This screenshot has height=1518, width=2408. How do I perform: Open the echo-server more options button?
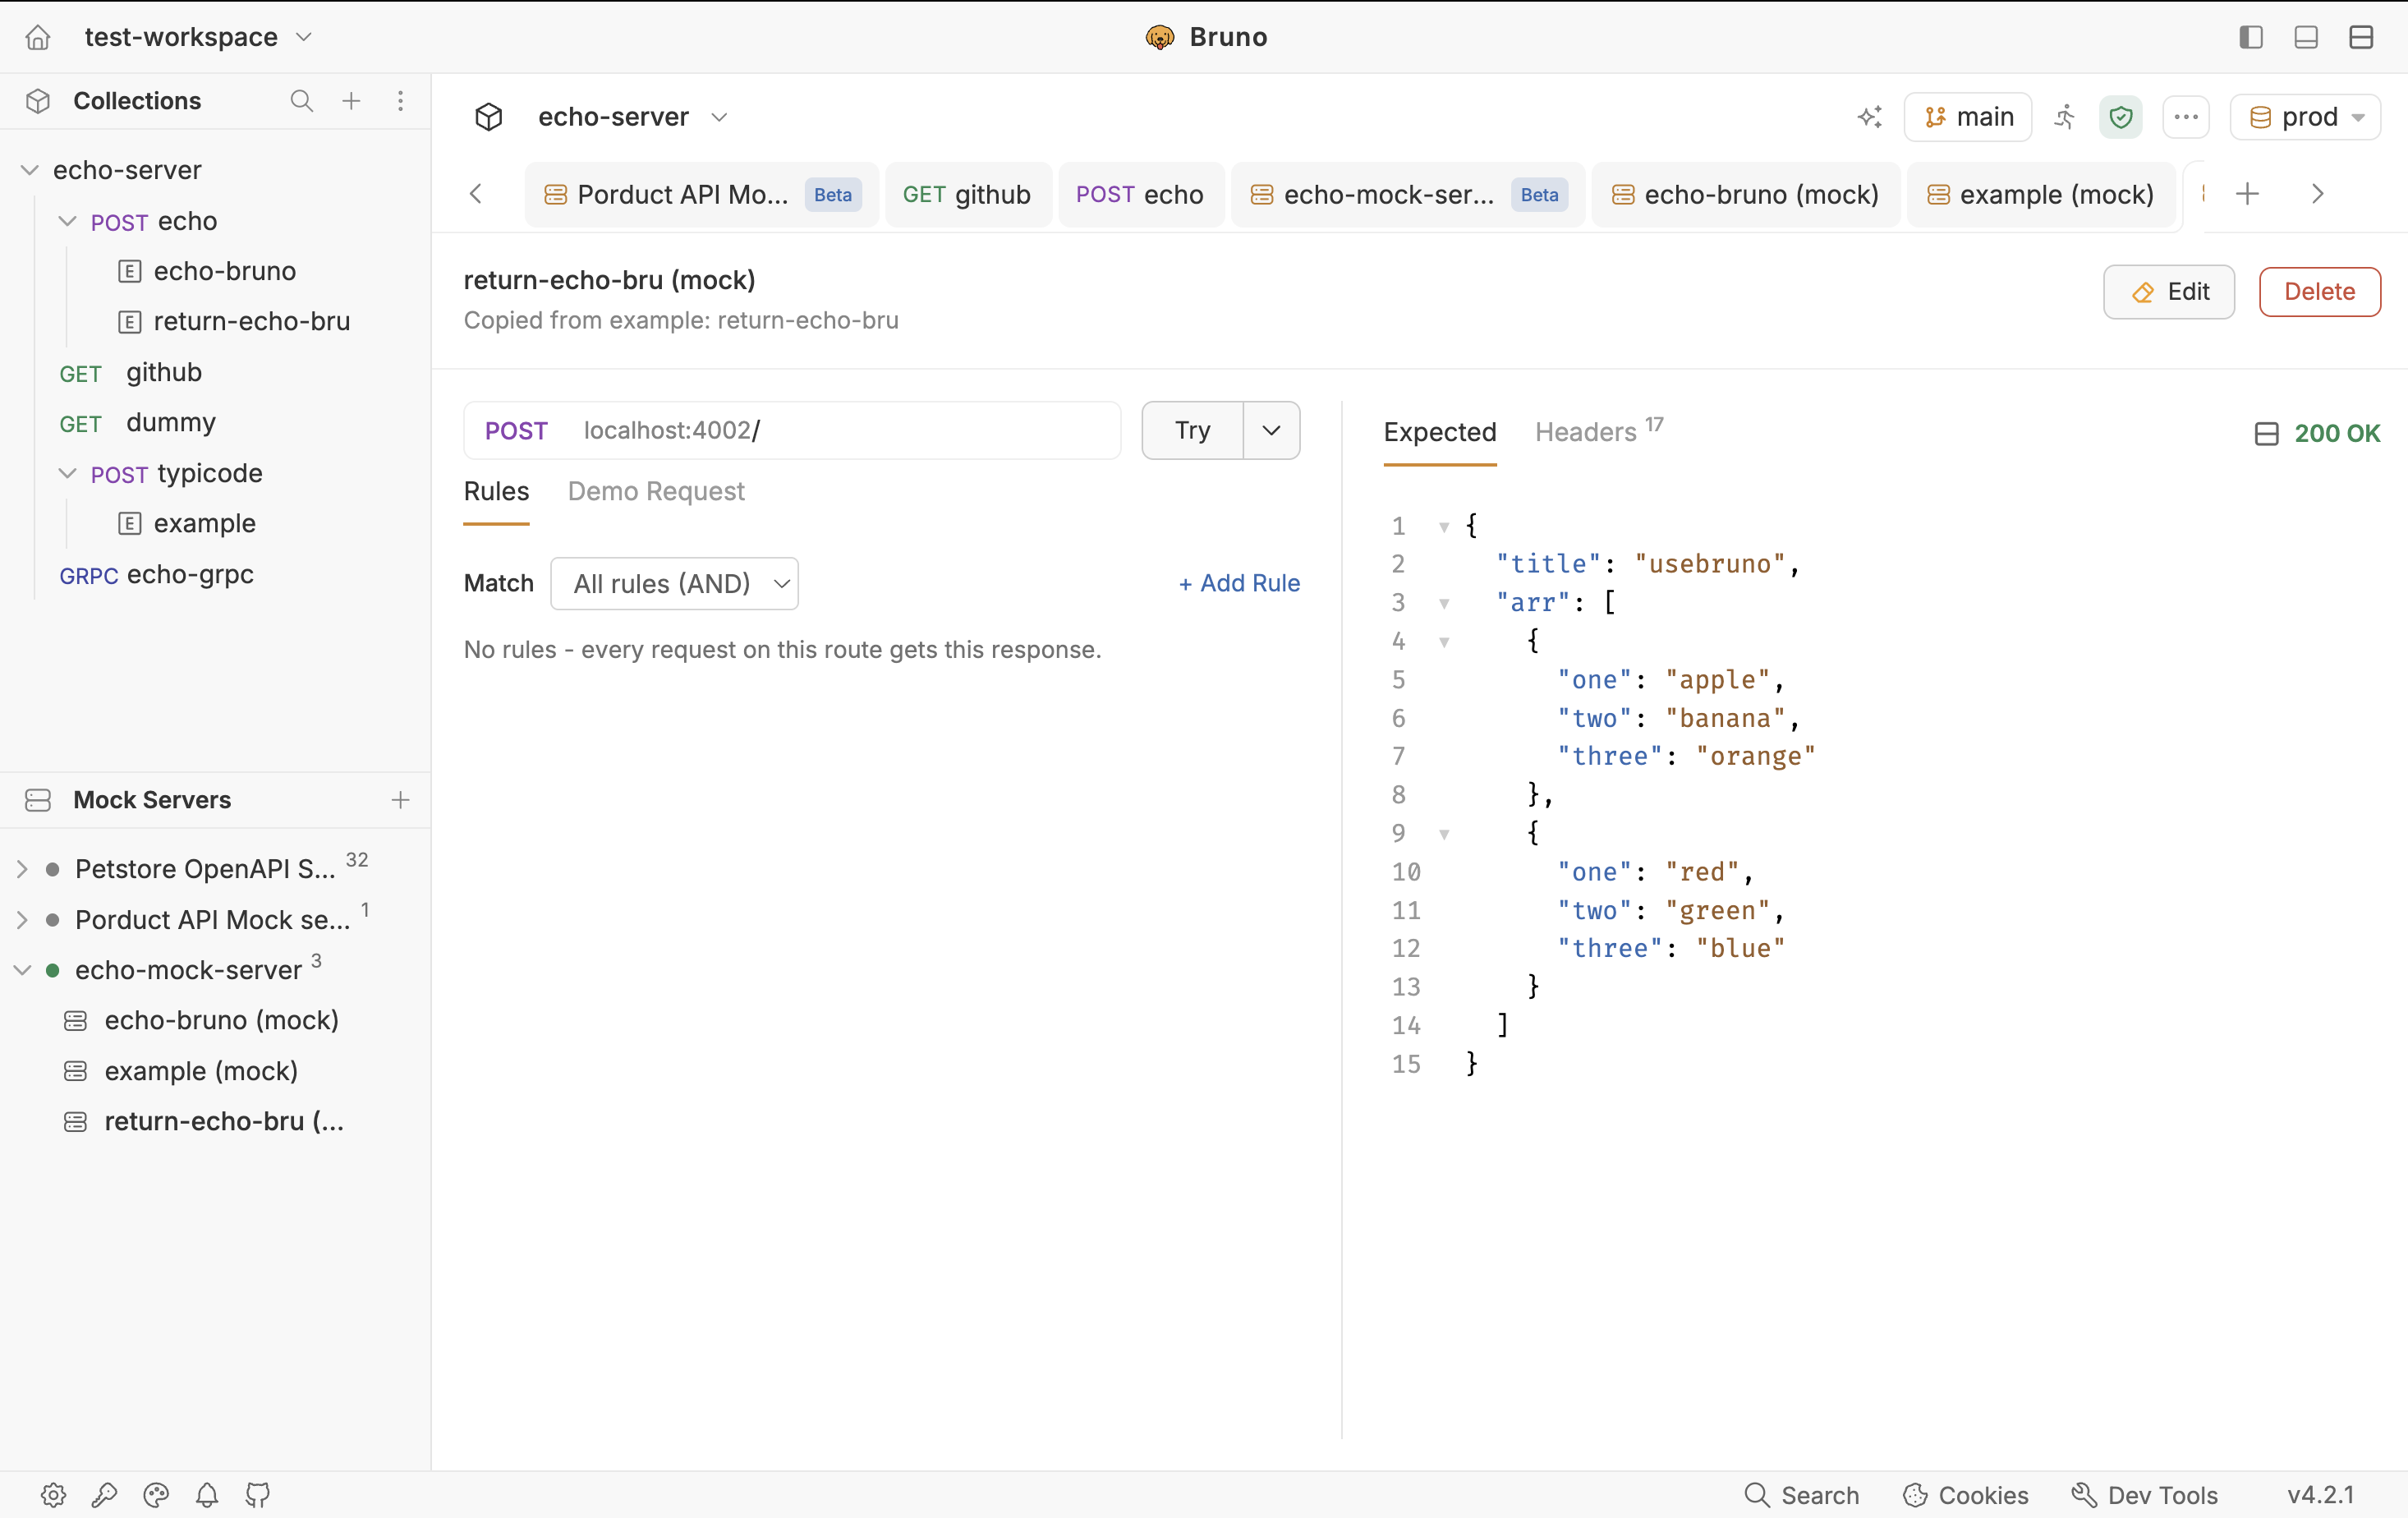click(x=2186, y=117)
